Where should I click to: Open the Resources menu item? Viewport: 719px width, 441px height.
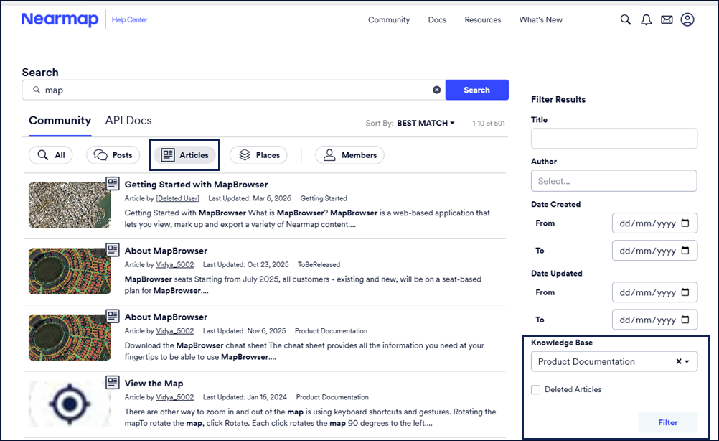[x=483, y=19]
